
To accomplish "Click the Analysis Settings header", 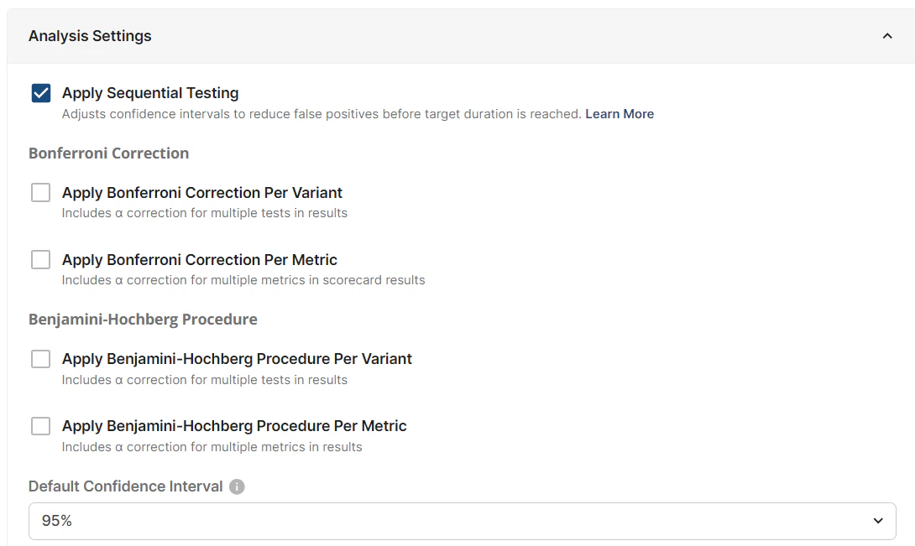I will [90, 36].
